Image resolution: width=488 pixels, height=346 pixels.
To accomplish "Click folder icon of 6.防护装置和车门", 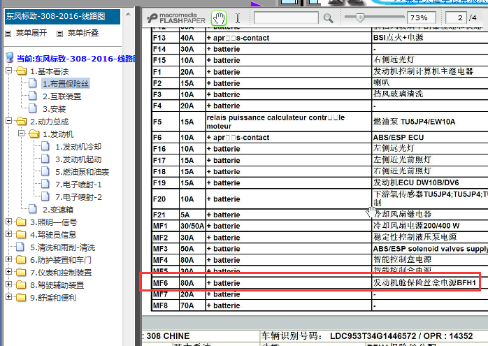I will (21, 259).
